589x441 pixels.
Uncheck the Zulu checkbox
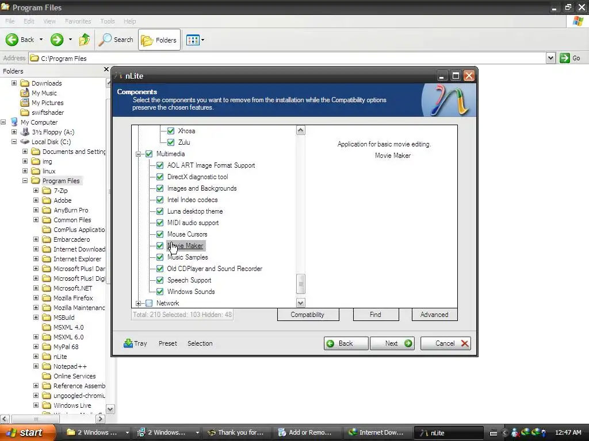[171, 142]
